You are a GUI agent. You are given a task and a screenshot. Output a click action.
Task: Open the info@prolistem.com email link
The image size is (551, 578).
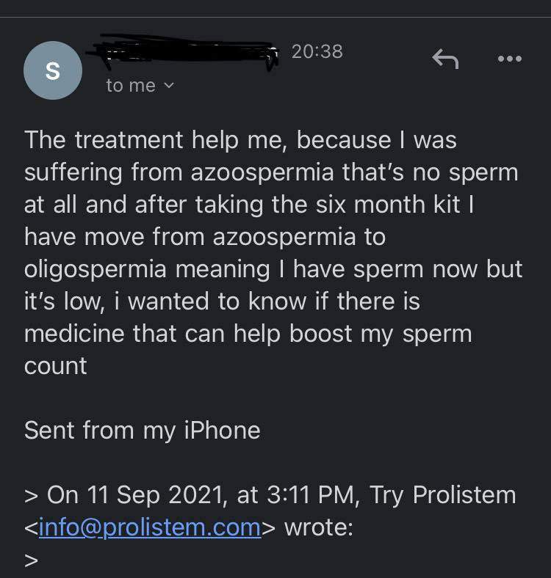149,527
